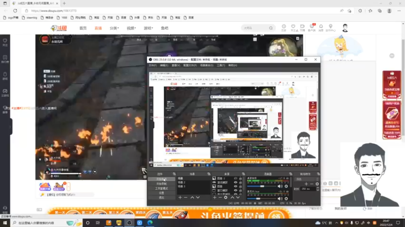405x227 pixels.
Task: Add transition with plus icon in 转场特效 panel
Action: coord(306,184)
